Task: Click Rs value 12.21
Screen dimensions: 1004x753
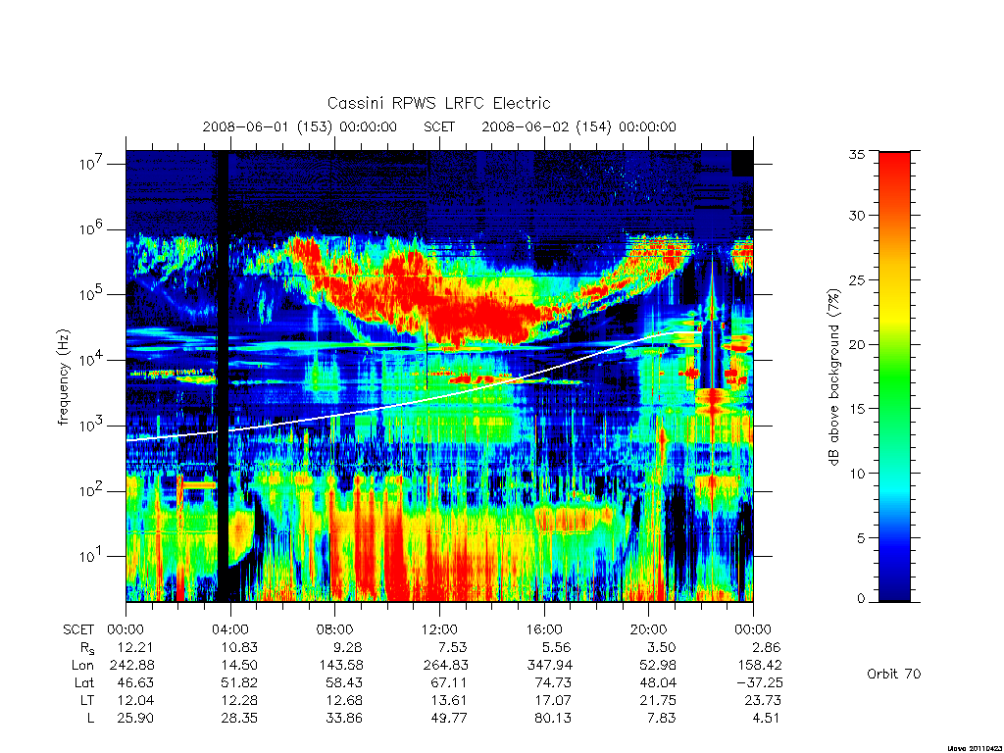Action: tap(135, 647)
